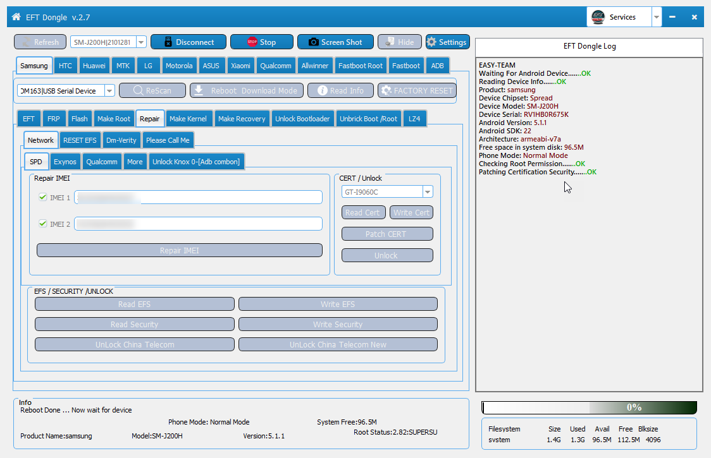Click the Repair IMEI button
Image resolution: width=711 pixels, height=458 pixels.
pos(180,251)
